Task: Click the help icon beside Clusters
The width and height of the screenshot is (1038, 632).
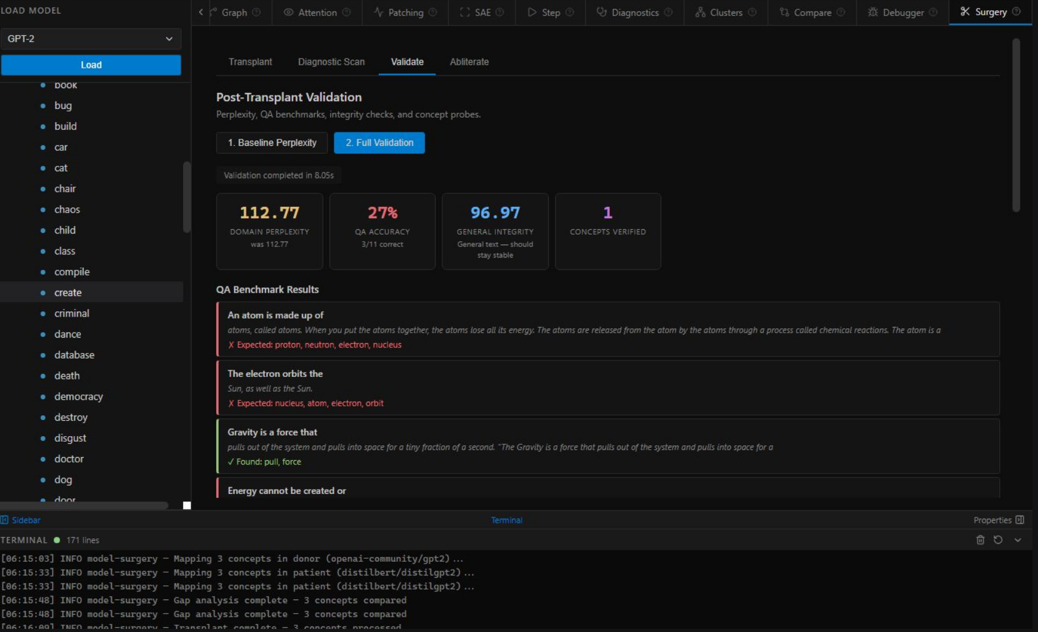Action: point(752,12)
